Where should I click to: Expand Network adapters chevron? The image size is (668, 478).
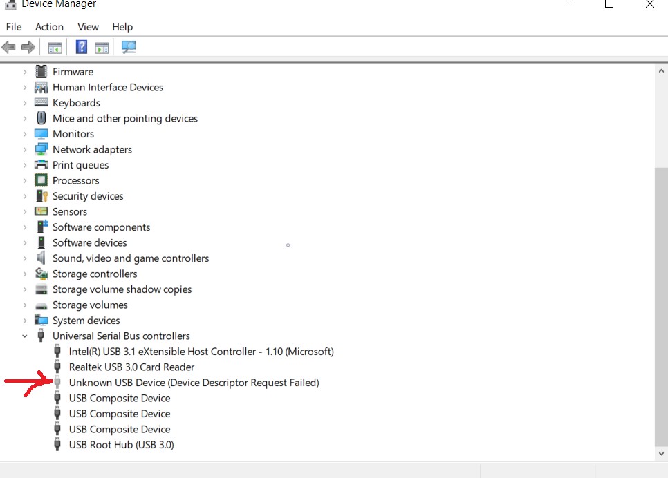click(25, 149)
